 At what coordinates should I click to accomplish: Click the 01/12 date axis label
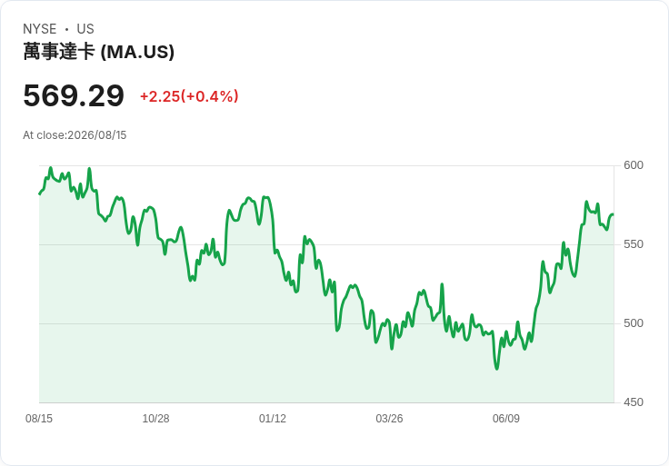[x=272, y=419]
